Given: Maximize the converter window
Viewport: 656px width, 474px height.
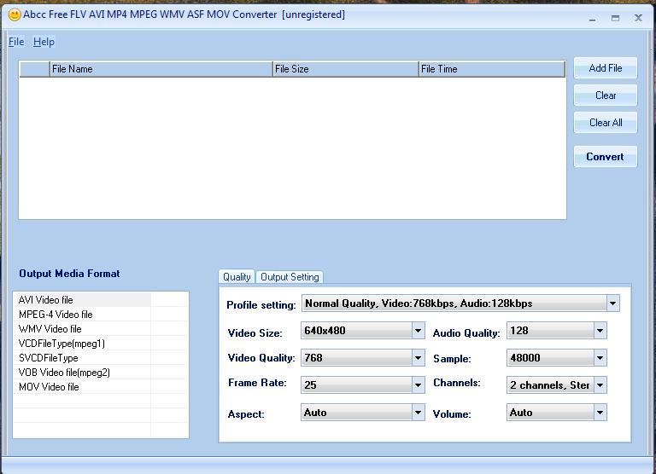Looking at the screenshot, I should click(615, 19).
